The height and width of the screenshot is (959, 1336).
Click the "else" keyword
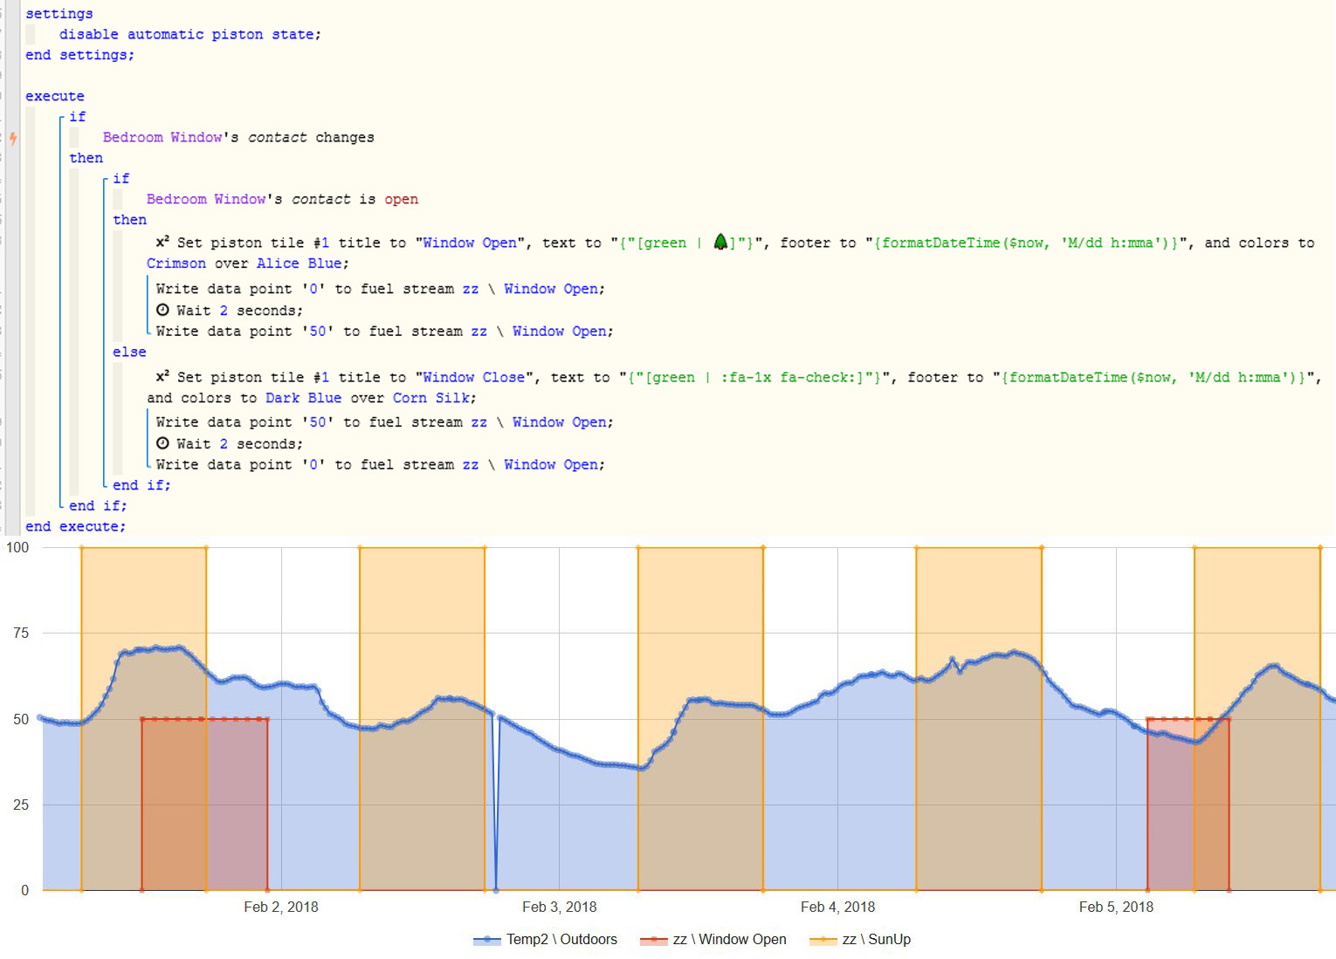tap(129, 352)
